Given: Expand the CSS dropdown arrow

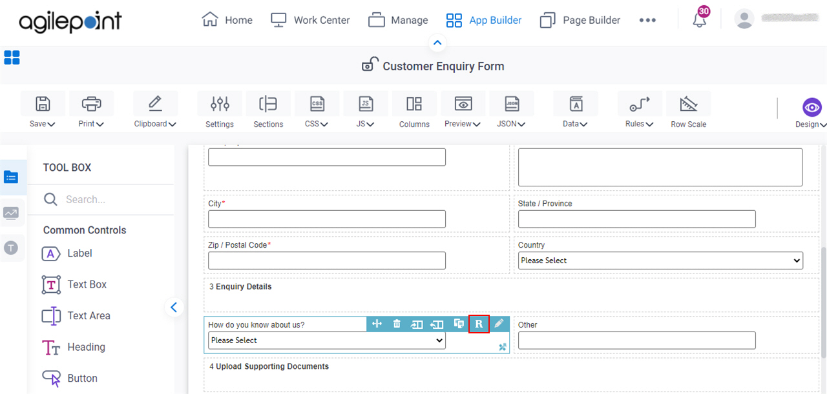Looking at the screenshot, I should pyautogui.click(x=324, y=124).
